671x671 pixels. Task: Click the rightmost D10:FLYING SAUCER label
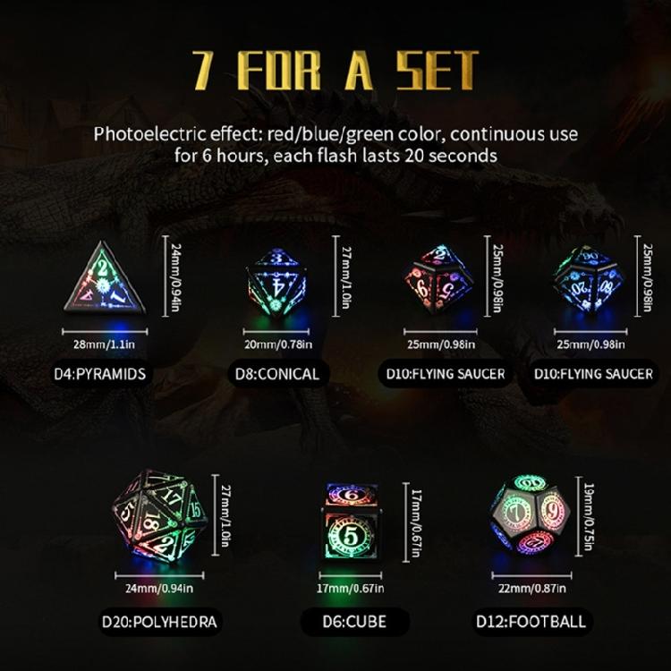pyautogui.click(x=593, y=374)
